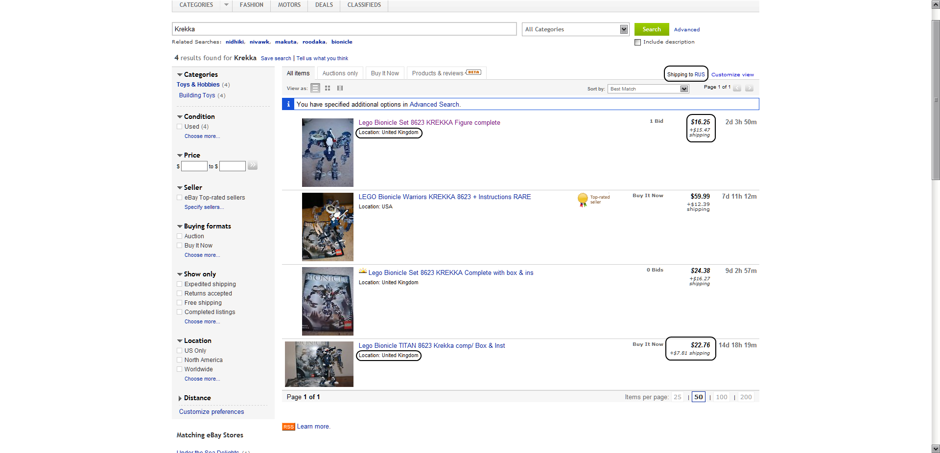The image size is (940, 453).
Task: Check the Auction buying format
Action: pos(180,236)
